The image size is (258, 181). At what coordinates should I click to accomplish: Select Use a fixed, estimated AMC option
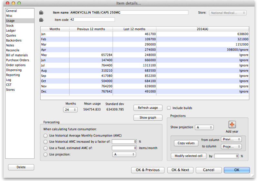pyautogui.click(x=45, y=148)
